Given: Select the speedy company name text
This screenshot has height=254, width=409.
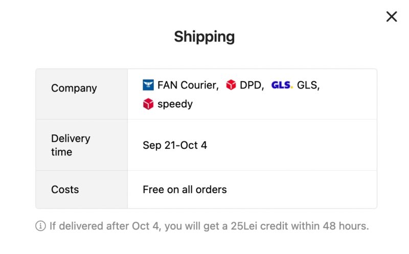Looking at the screenshot, I should [175, 104].
